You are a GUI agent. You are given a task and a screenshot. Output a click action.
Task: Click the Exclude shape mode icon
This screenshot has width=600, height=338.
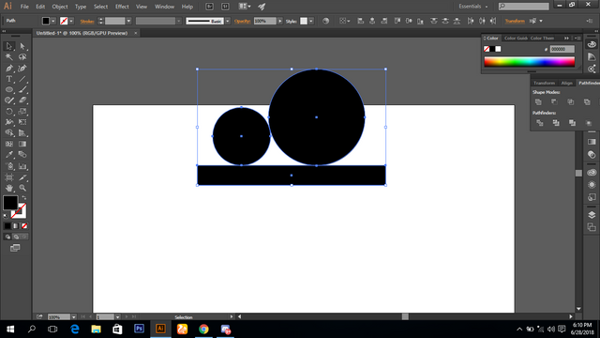[587, 102]
